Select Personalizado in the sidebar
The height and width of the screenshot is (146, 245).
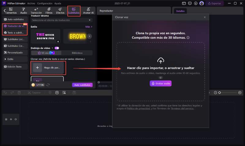click(15, 53)
